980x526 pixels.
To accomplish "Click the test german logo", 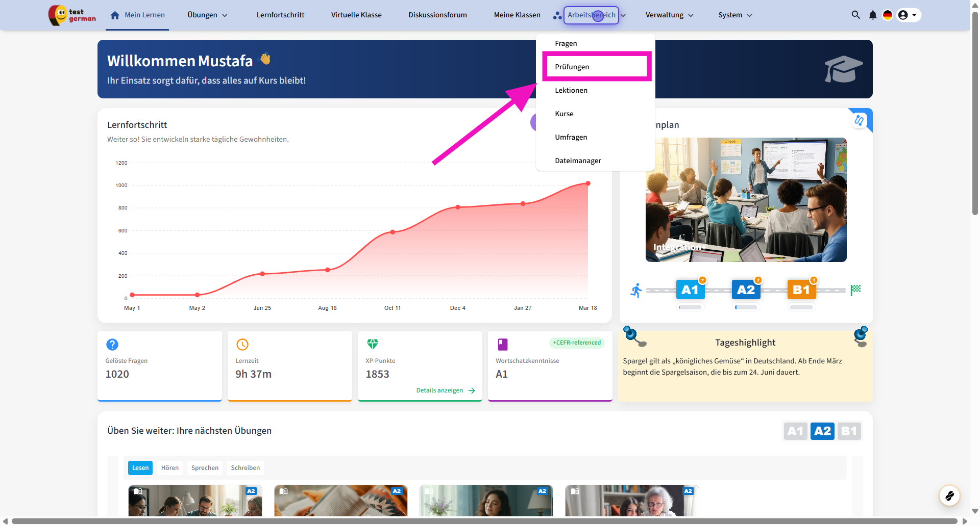I will click(x=72, y=15).
